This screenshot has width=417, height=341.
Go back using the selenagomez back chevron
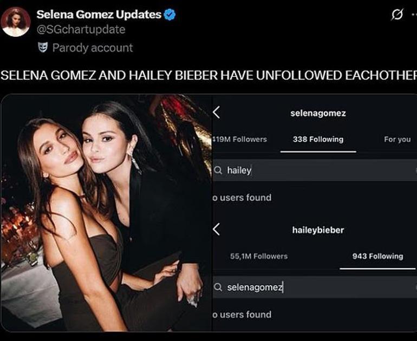click(216, 113)
